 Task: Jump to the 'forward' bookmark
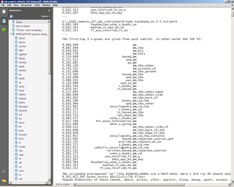(x=23, y=135)
